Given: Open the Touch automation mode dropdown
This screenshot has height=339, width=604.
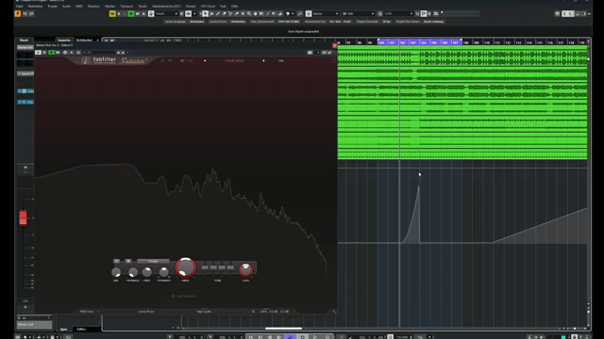Looking at the screenshot, I should [x=166, y=13].
